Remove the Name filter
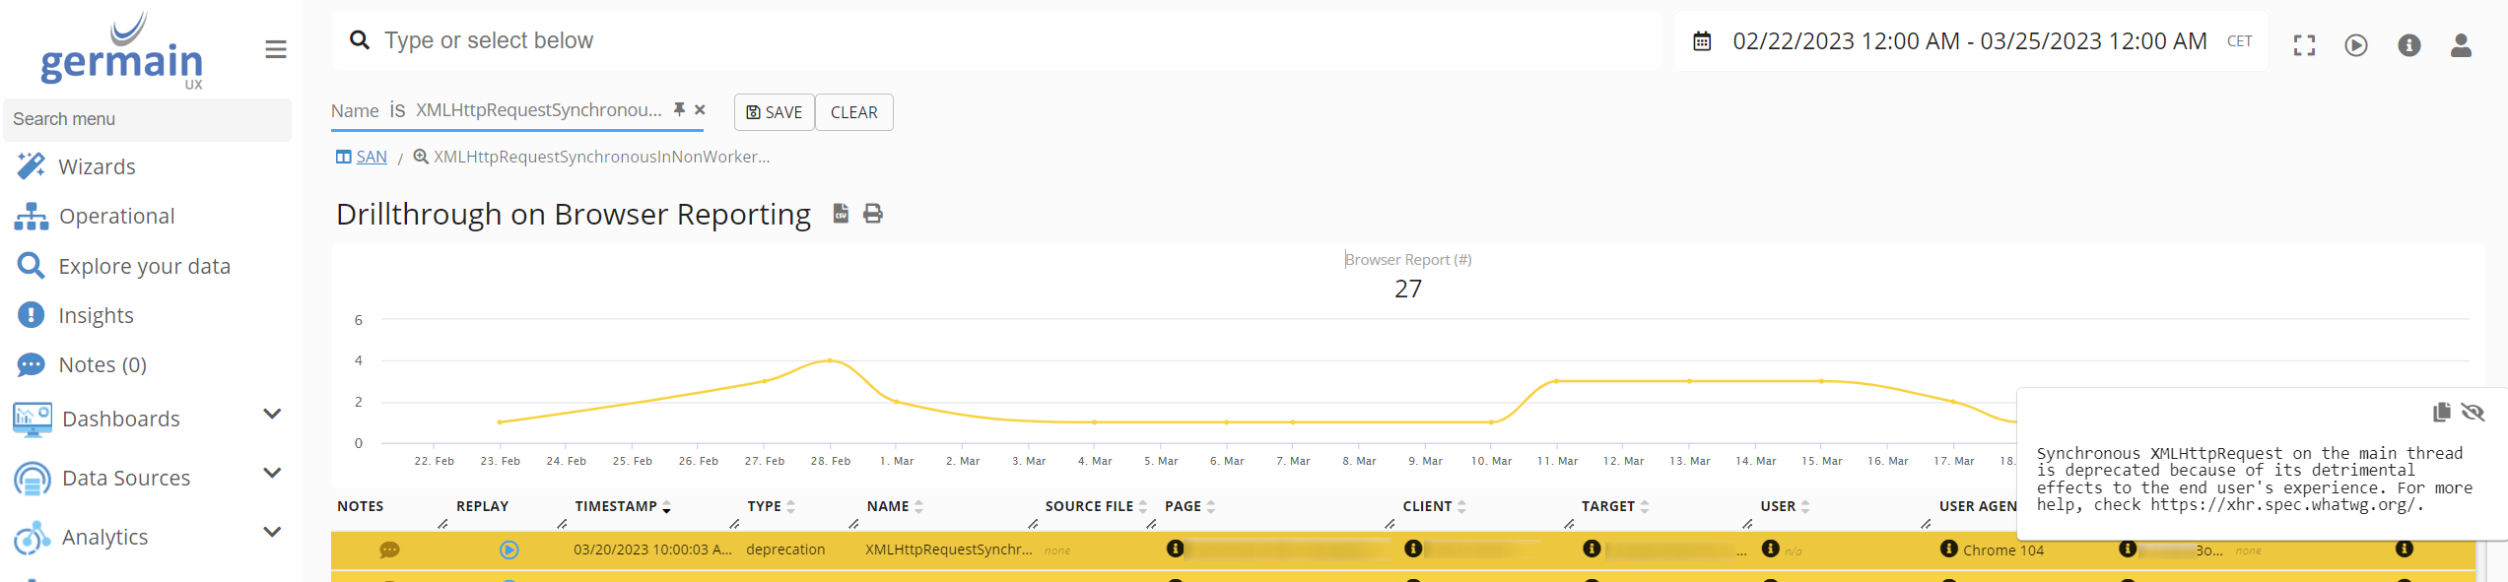2508x582 pixels. click(700, 109)
